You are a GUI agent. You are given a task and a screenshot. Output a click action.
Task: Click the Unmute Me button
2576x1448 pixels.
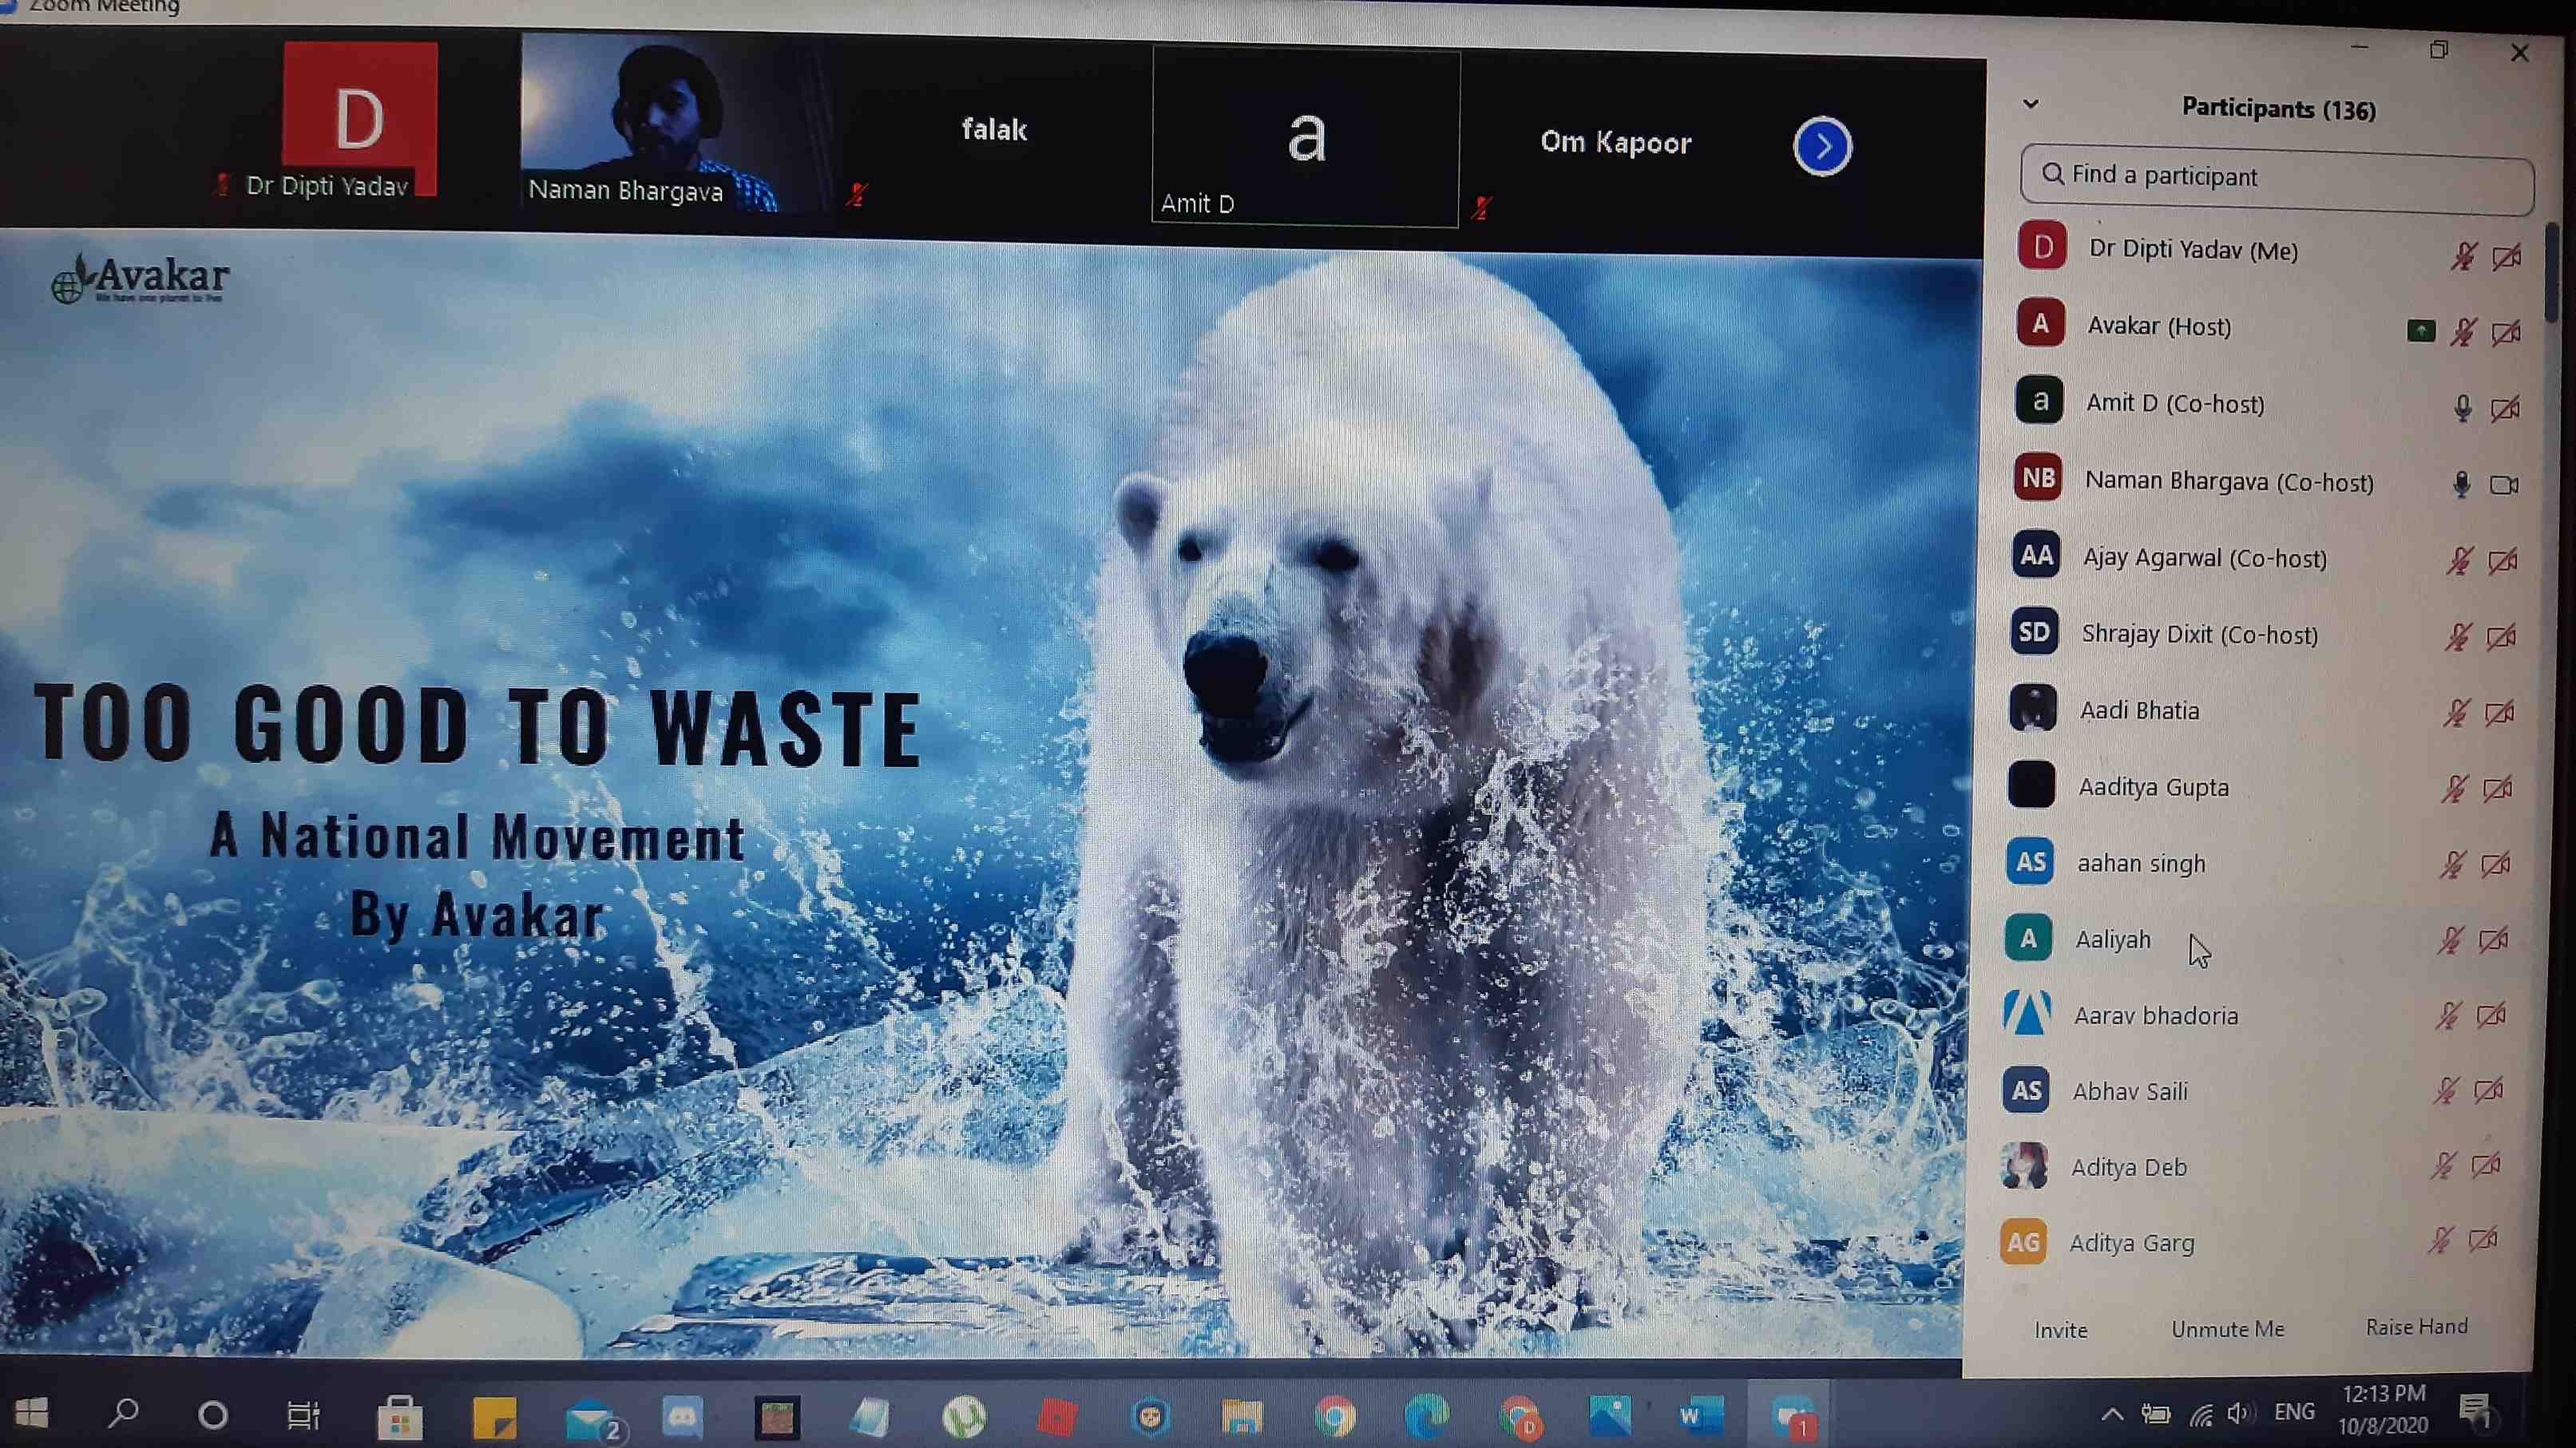click(2227, 1329)
